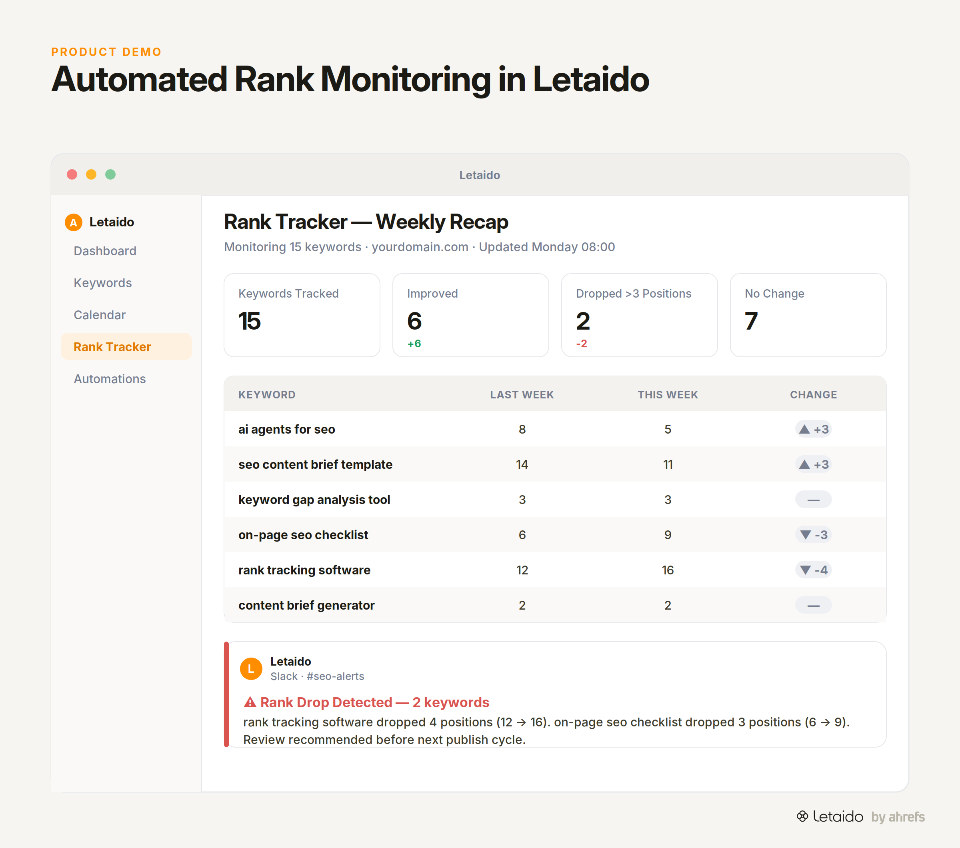The width and height of the screenshot is (960, 848).
Task: Open the Keywords Tracked card
Action: (302, 315)
